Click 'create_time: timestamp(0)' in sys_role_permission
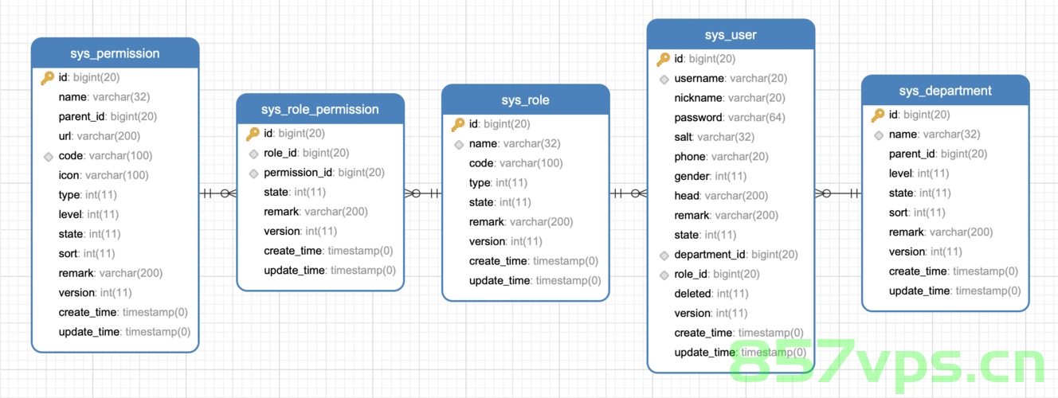The height and width of the screenshot is (398, 1058). point(329,251)
